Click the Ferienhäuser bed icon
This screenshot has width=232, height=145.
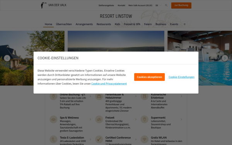[x=99, y=96]
